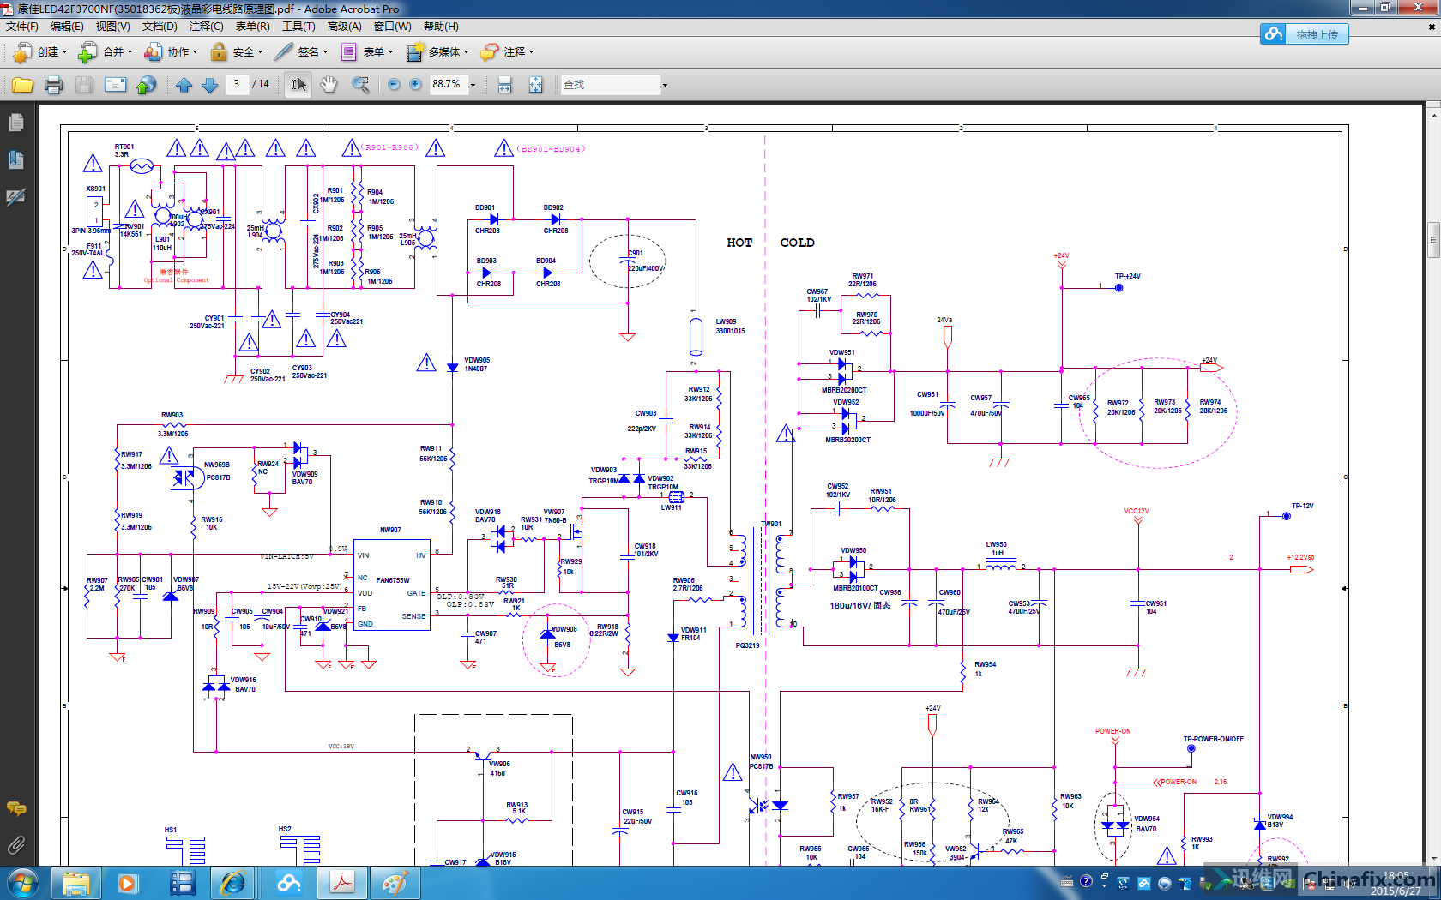Click the vertical scrollbar thumb
Viewport: 1441px width, 900px height.
1432,240
